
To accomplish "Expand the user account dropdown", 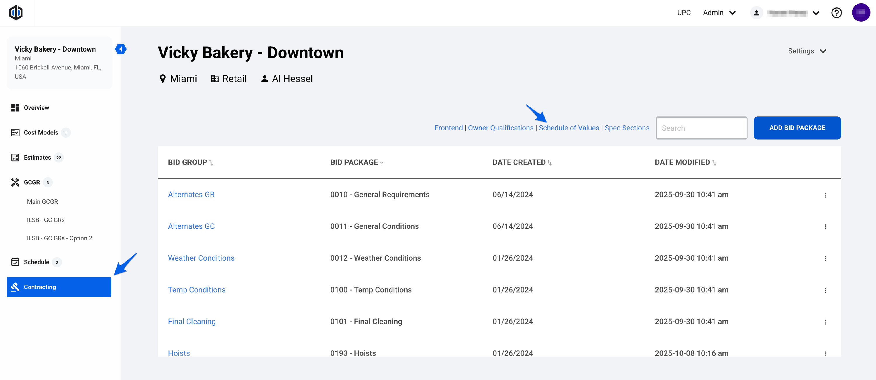I will click(816, 13).
